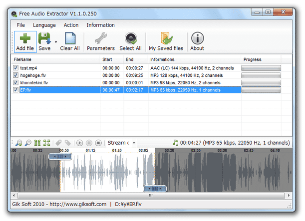Click the horizontal scrollbar thumb under waveform
This screenshot has height=221, width=305.
click(151, 196)
